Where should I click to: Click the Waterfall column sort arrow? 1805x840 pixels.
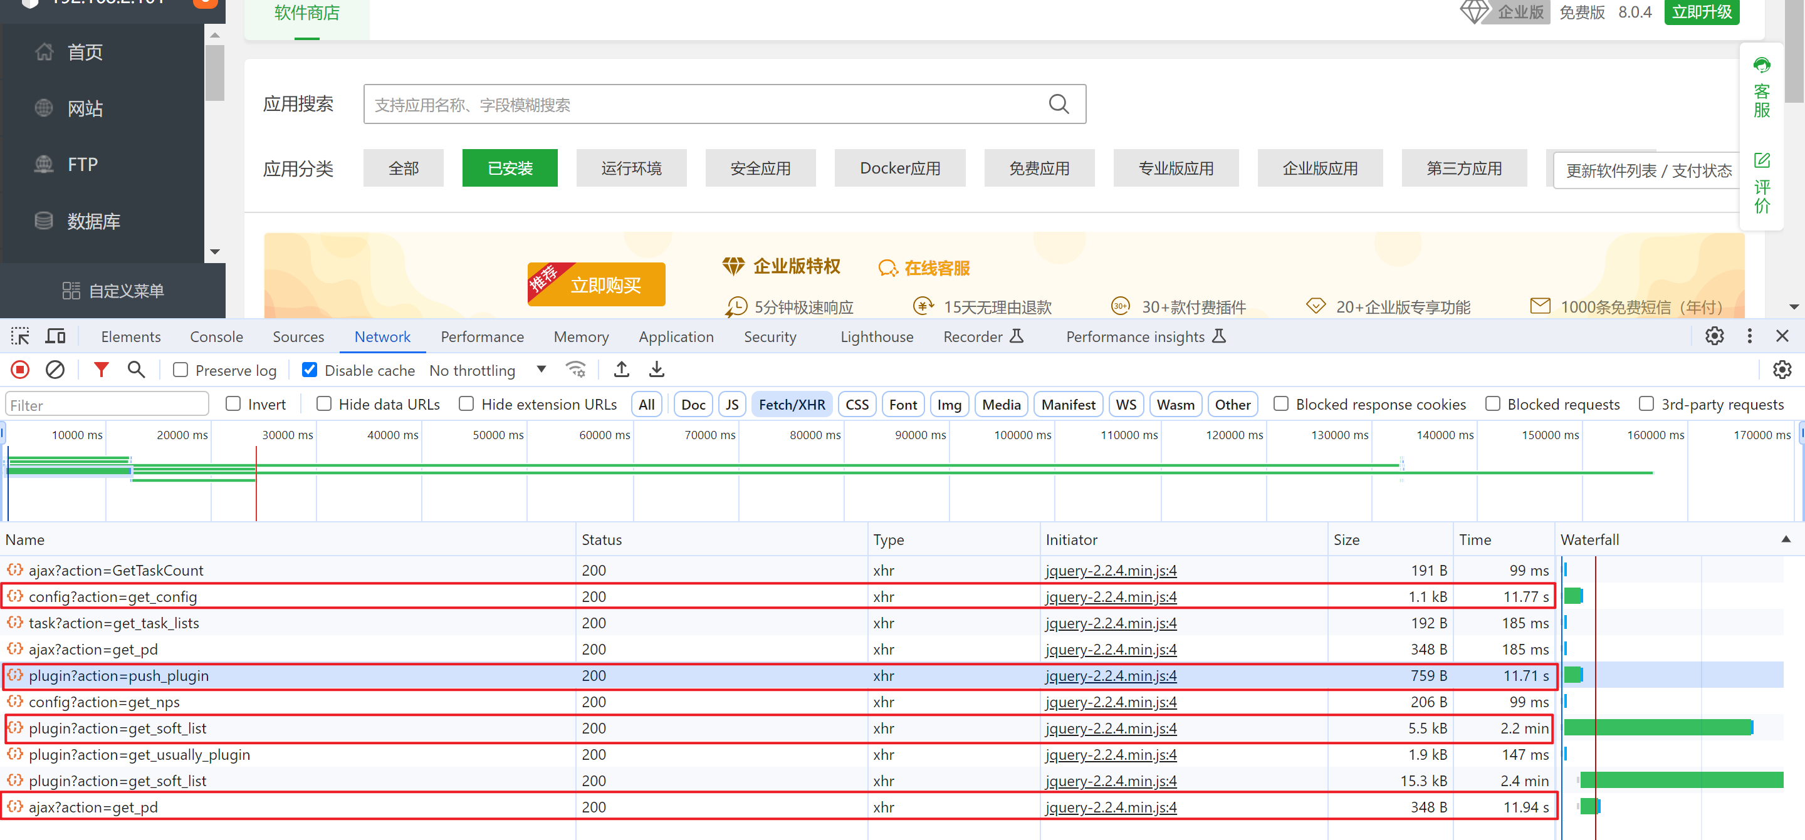pyautogui.click(x=1786, y=539)
